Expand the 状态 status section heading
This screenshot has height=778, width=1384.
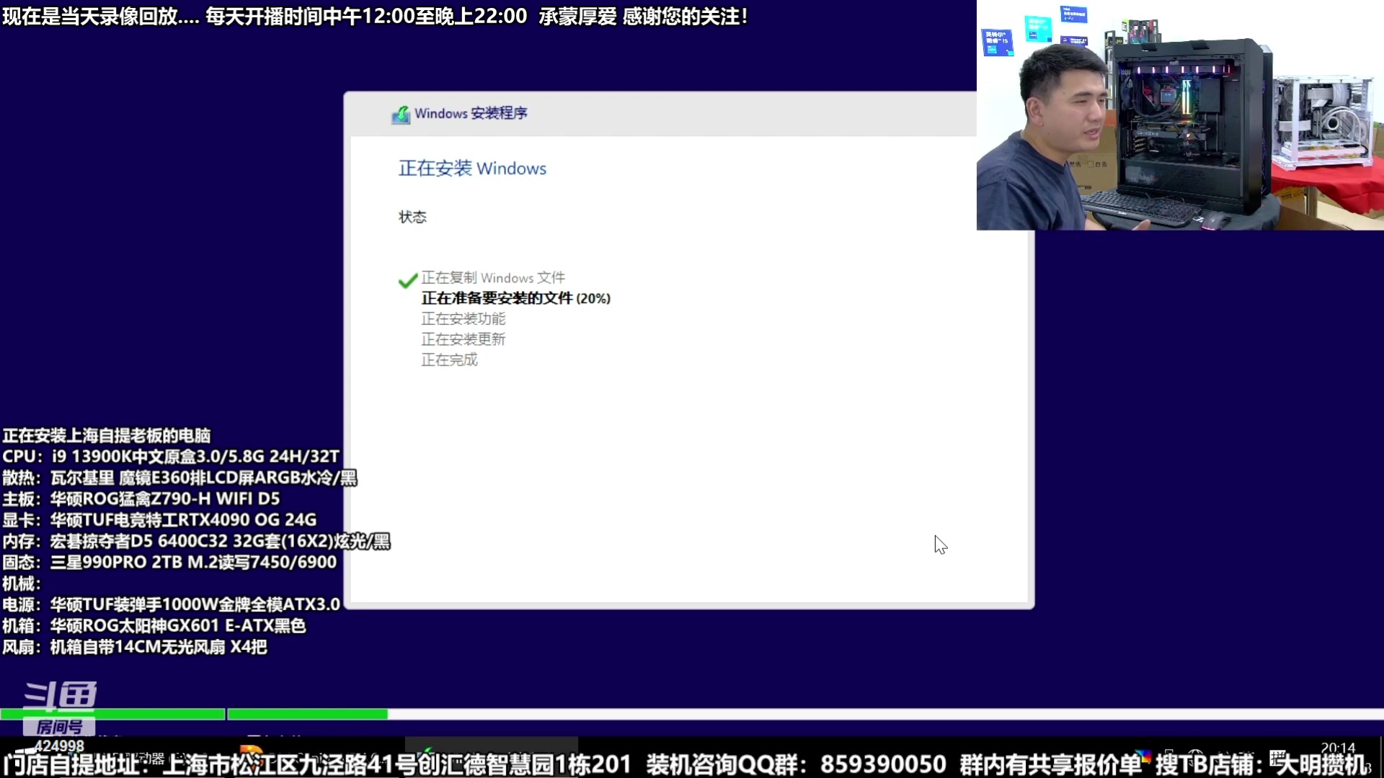(x=412, y=216)
